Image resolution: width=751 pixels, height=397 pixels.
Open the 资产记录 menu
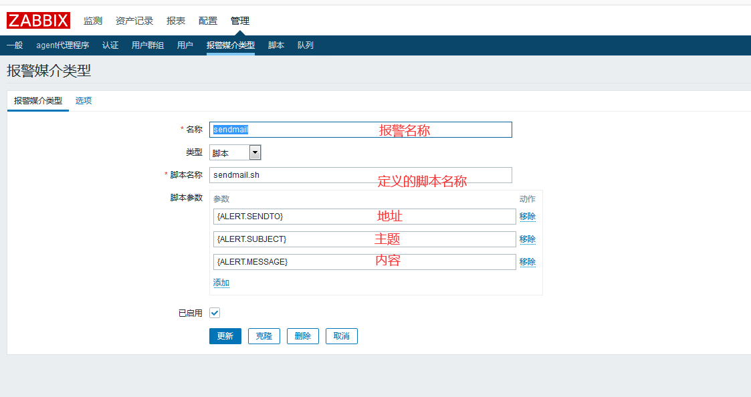tap(134, 21)
